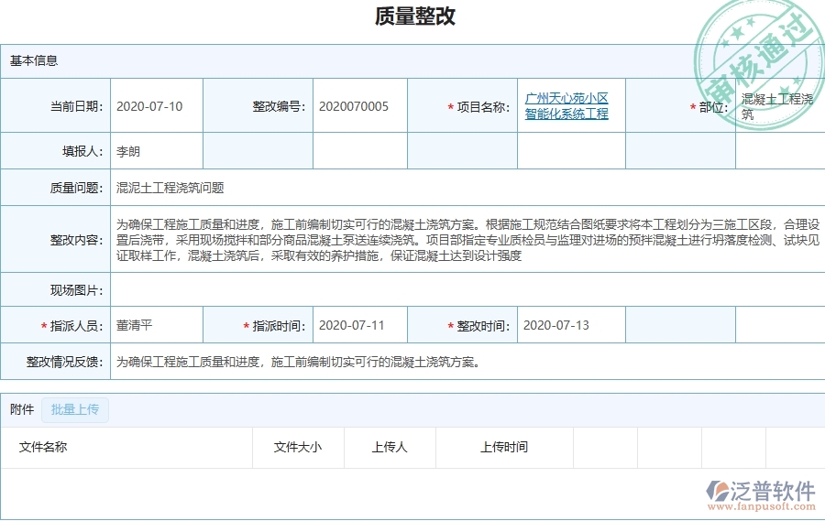Click the 部位 field with 混凝土工程浇筑

[779, 106]
